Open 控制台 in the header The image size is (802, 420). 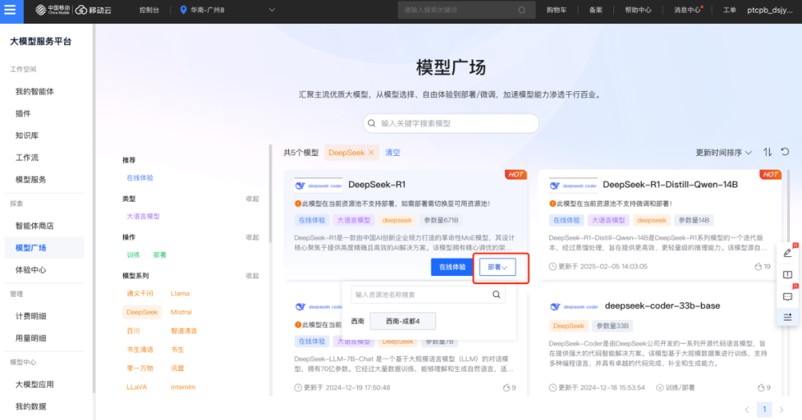point(149,10)
